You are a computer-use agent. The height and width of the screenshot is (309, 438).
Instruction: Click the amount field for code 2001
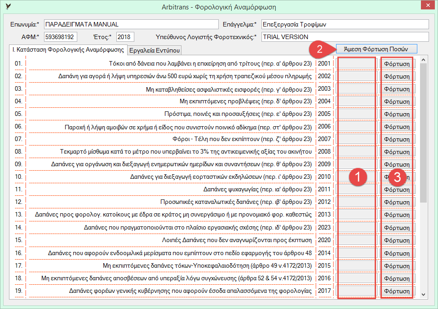pos(356,64)
